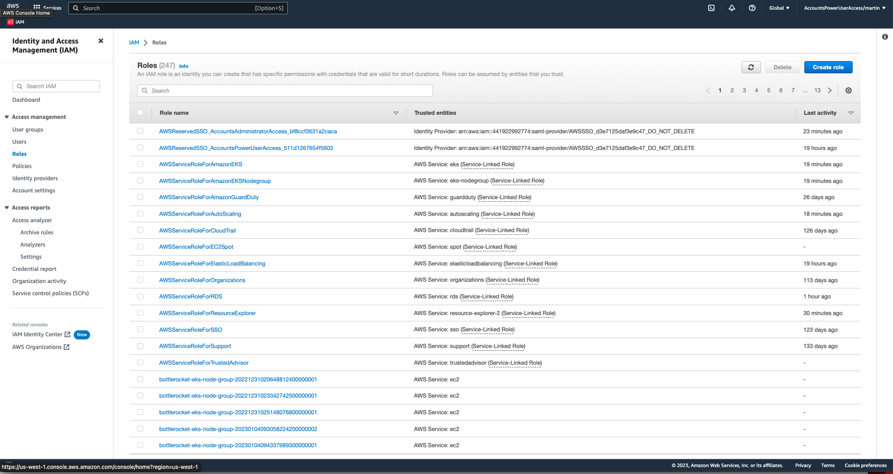
Task: Select Identity providers in the sidebar
Action: [x=35, y=178]
